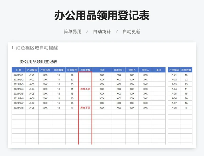The image size is (204, 156).
Task: Click the date cell 2023/9/2
Action: [18, 80]
